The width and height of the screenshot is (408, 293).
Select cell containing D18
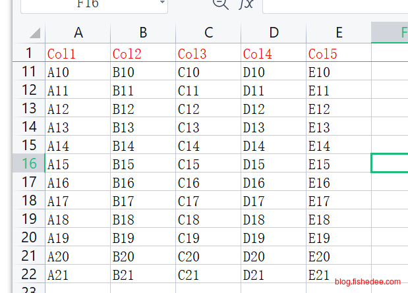pos(274,219)
